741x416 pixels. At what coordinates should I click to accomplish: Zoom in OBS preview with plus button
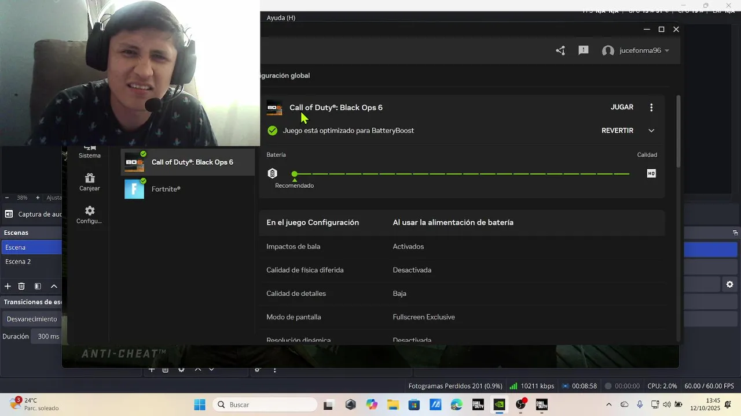(x=38, y=198)
